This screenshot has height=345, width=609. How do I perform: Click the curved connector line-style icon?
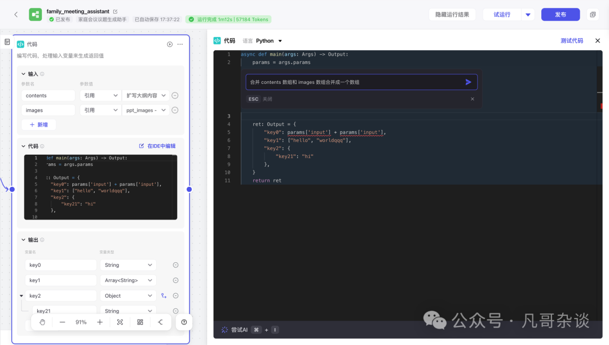click(x=160, y=322)
